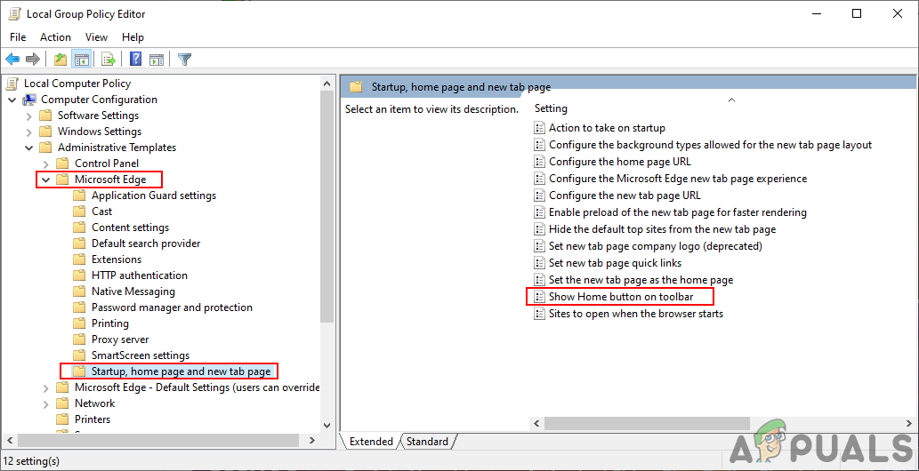919x471 pixels.
Task: Select the Content settings tree item
Action: [x=130, y=228]
